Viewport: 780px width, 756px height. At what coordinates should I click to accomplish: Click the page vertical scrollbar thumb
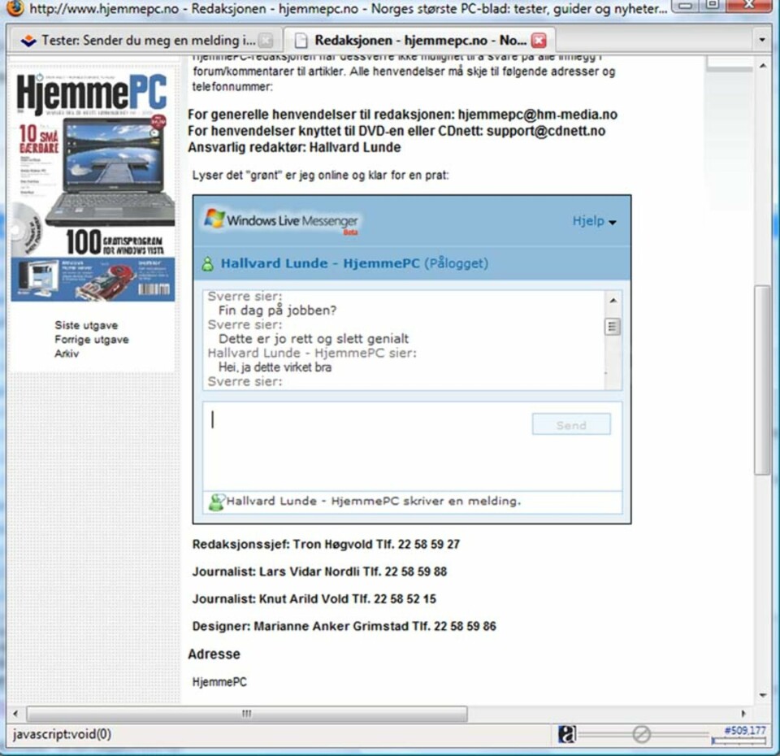point(761,380)
